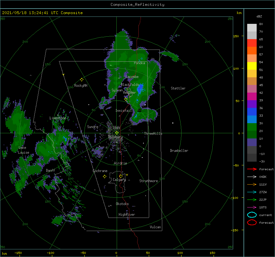
Task: Click the Cochrane town label
Action: (100, 171)
